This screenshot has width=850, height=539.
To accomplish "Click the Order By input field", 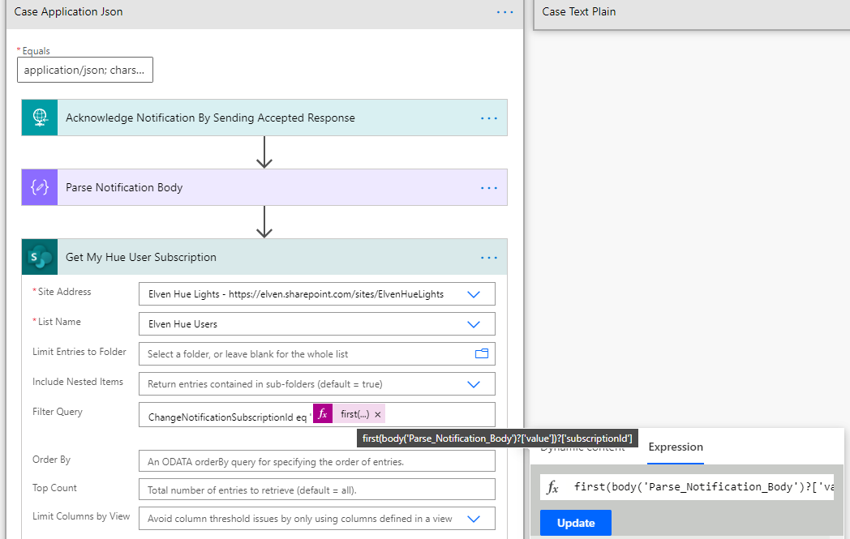I will (316, 461).
